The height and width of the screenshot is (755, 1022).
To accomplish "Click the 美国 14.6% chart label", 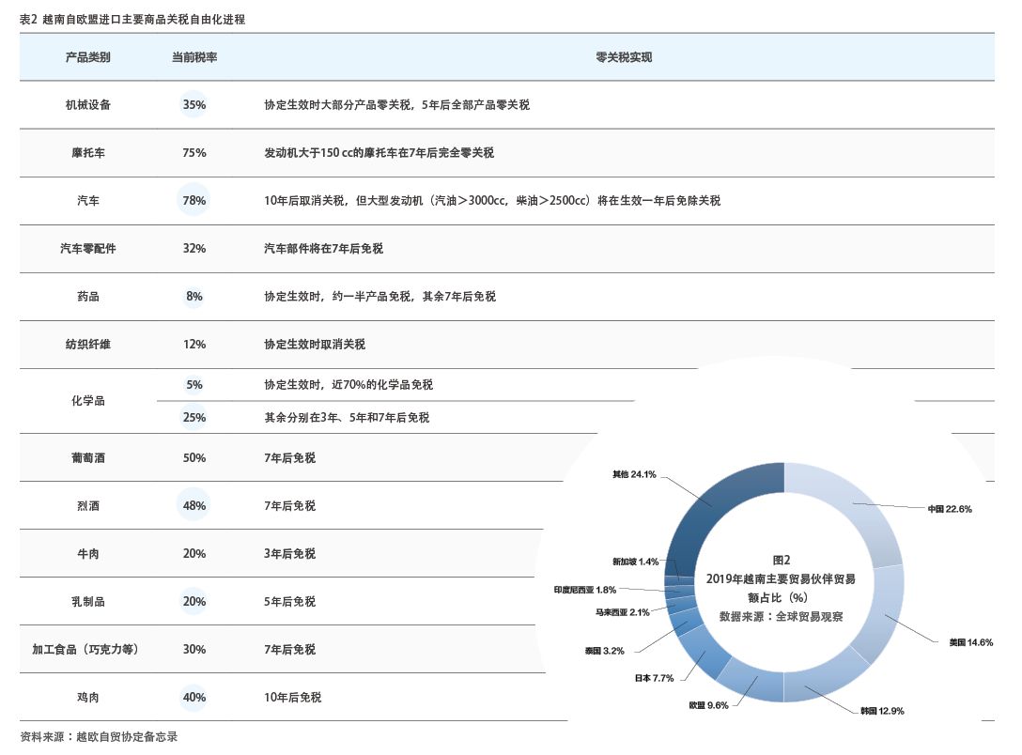I will tap(971, 643).
